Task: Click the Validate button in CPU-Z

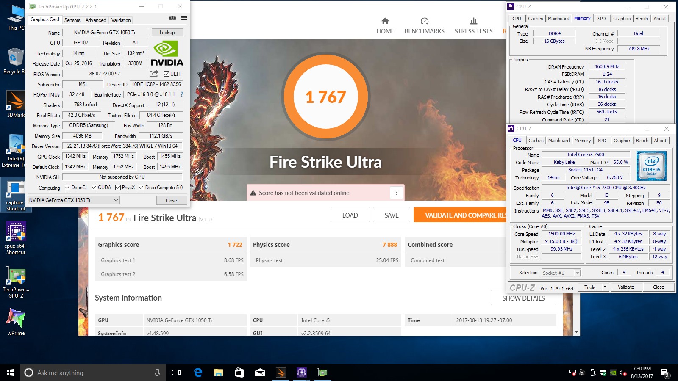Action: 626,287
